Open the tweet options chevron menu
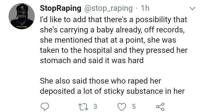 pyautogui.click(x=192, y=9)
